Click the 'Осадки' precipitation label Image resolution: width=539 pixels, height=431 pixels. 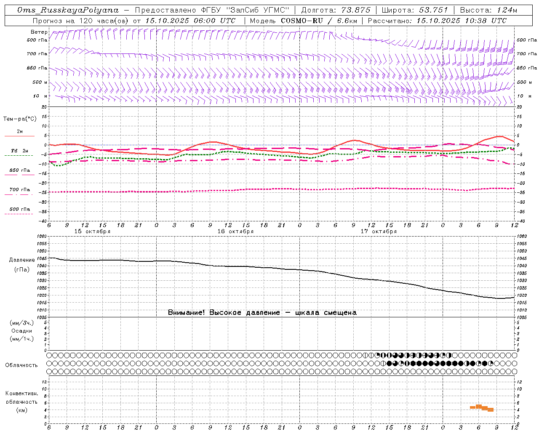point(22,331)
